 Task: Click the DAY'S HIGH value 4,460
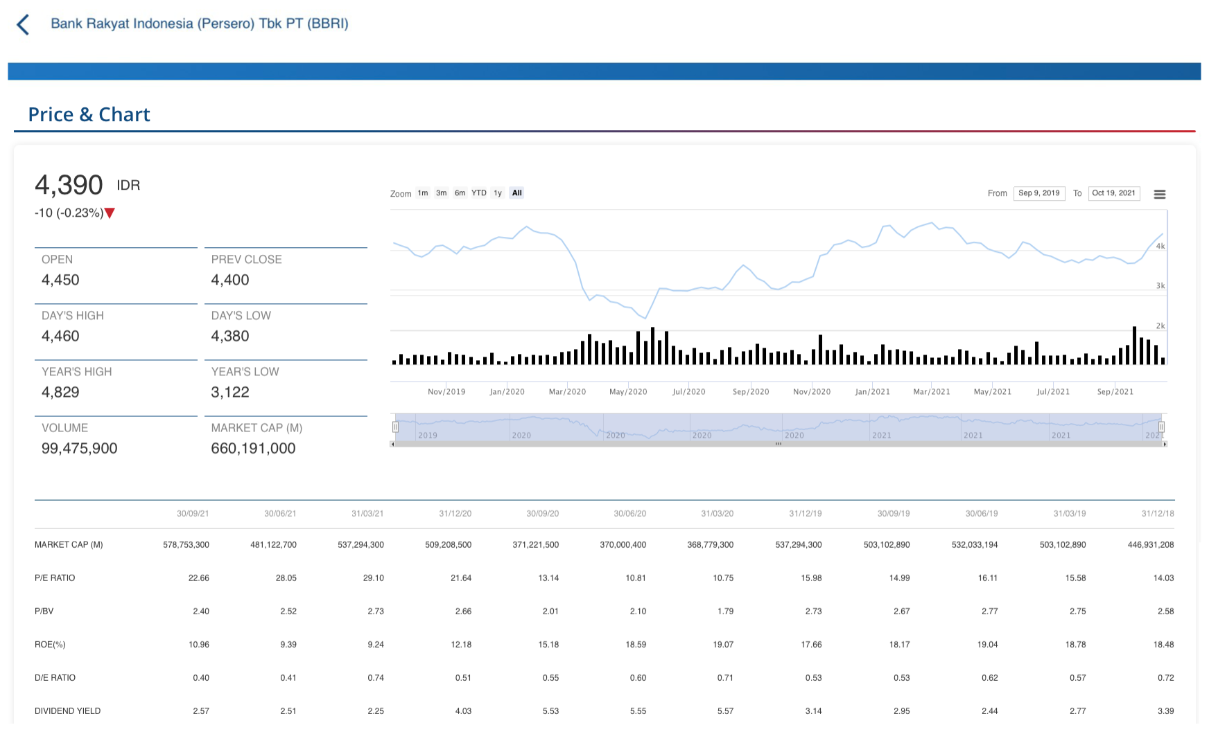coord(60,336)
